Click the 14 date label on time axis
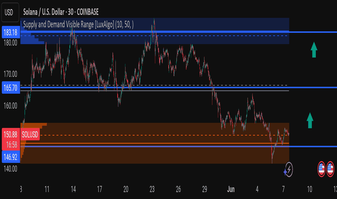Viewport: 337px width, 199px height. [x=73, y=189]
